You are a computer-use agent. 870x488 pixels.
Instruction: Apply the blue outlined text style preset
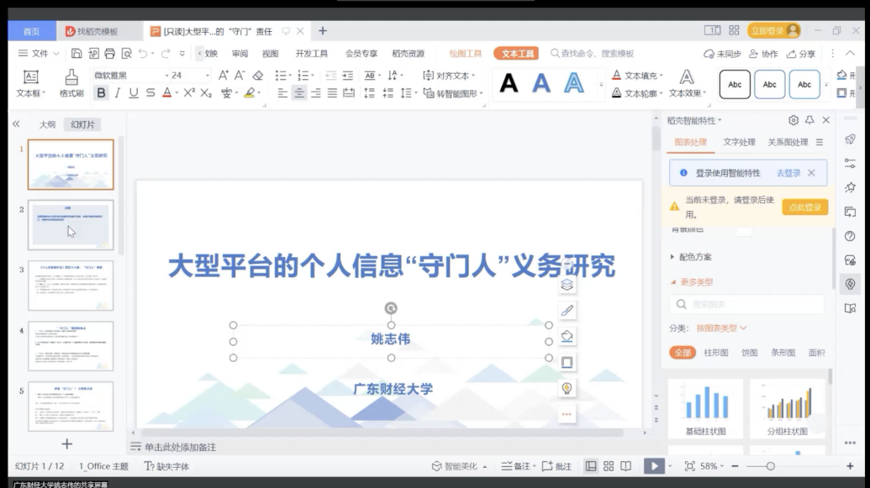coord(574,83)
